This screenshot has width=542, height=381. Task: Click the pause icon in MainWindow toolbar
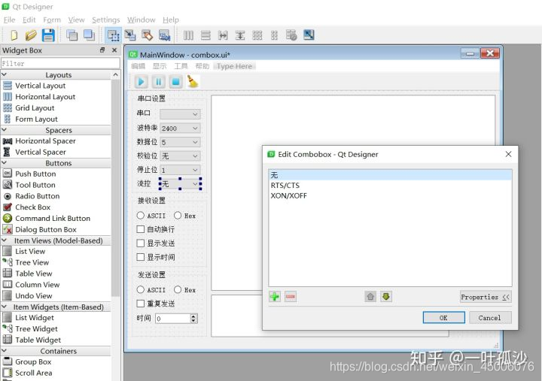coord(158,82)
